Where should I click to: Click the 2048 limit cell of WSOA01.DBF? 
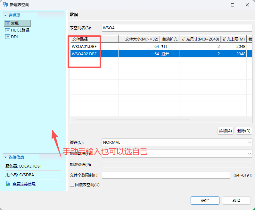[x=234, y=47]
